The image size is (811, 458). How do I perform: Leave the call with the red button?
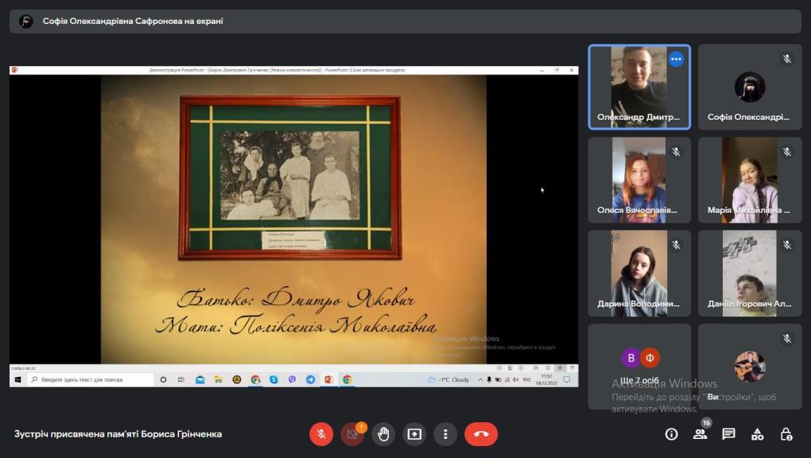point(481,434)
